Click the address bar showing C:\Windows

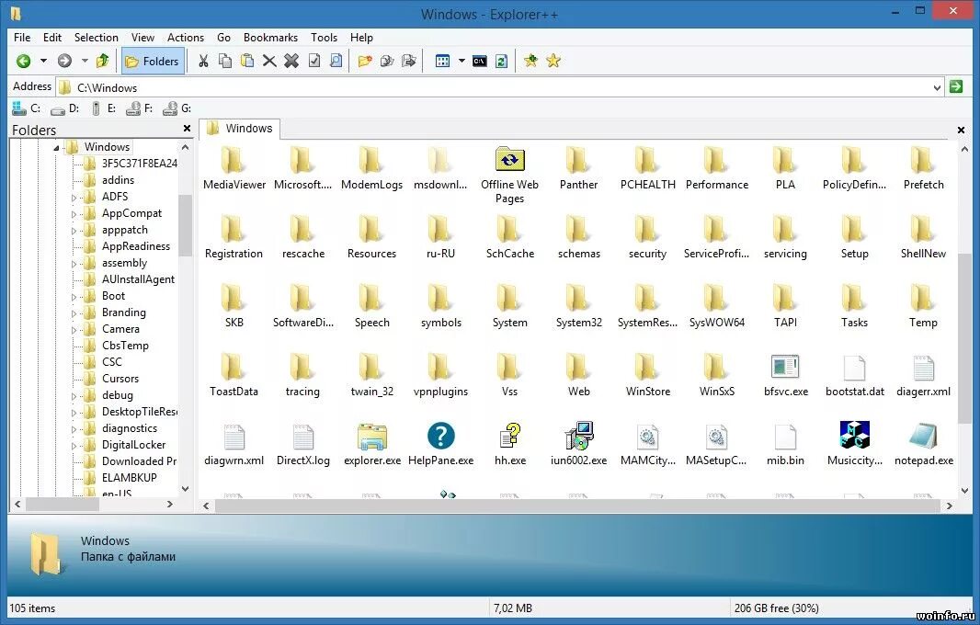(499, 87)
